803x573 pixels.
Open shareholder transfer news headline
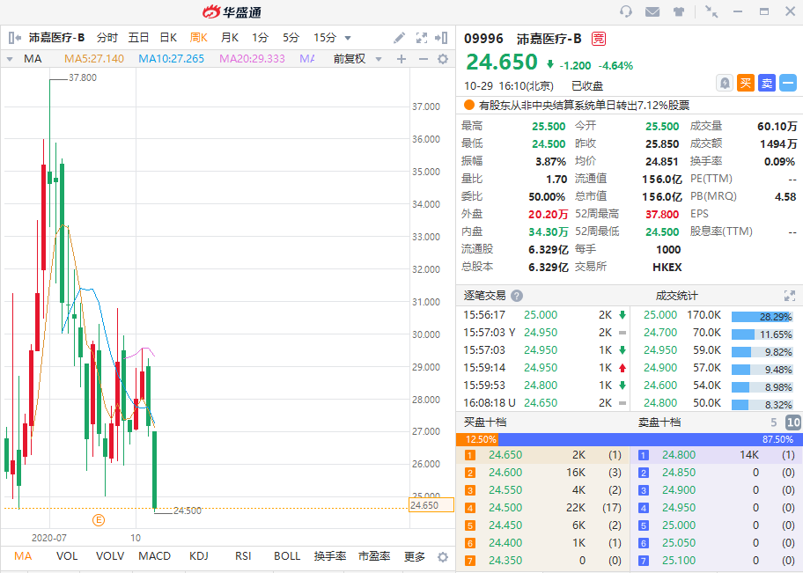click(584, 106)
